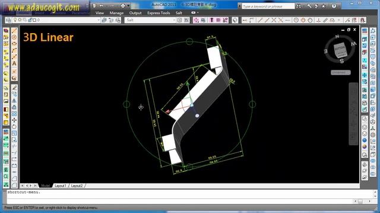The image size is (380, 213).
Task: Click the command line horizontal scrollbar
Action: [363, 201]
